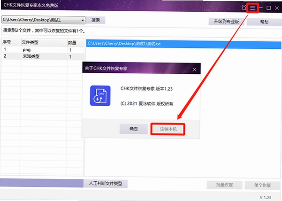Click the 注销本机 button
282x201 pixels.
pos(168,129)
